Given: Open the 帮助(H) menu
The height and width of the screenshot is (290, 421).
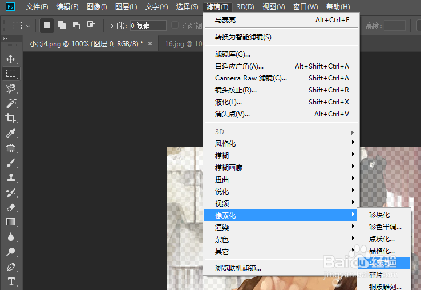Looking at the screenshot, I should point(338,7).
